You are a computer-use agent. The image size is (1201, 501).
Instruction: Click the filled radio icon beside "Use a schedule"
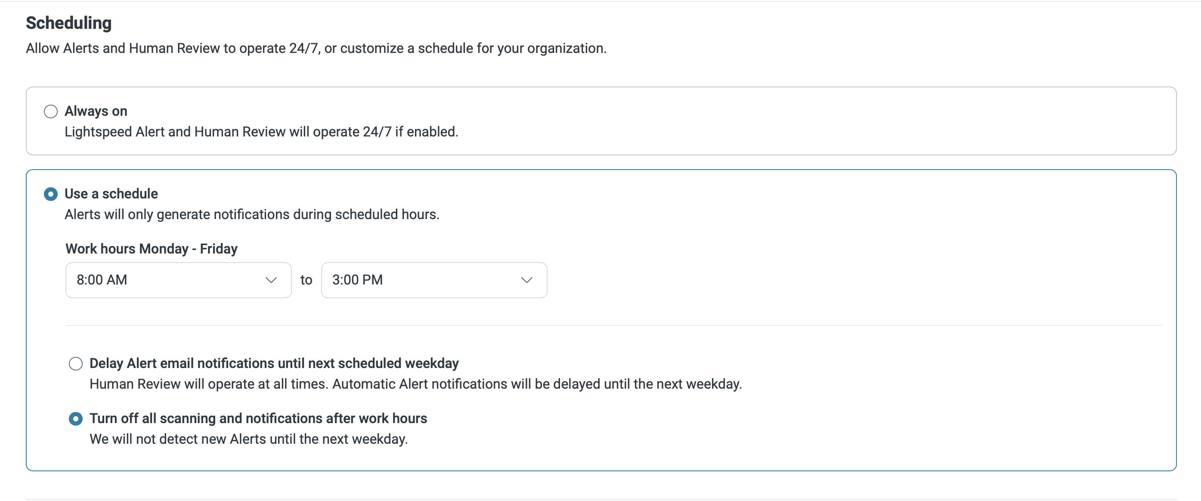pyautogui.click(x=50, y=194)
